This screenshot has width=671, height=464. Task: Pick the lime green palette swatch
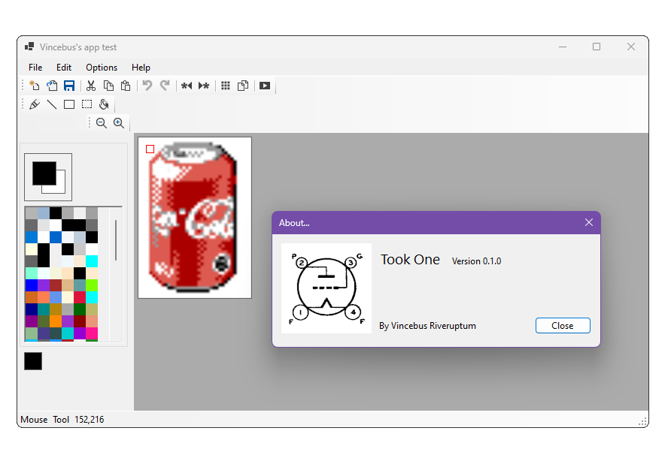pyautogui.click(x=92, y=285)
